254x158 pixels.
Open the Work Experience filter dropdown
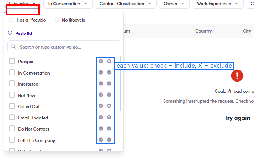(x=217, y=4)
